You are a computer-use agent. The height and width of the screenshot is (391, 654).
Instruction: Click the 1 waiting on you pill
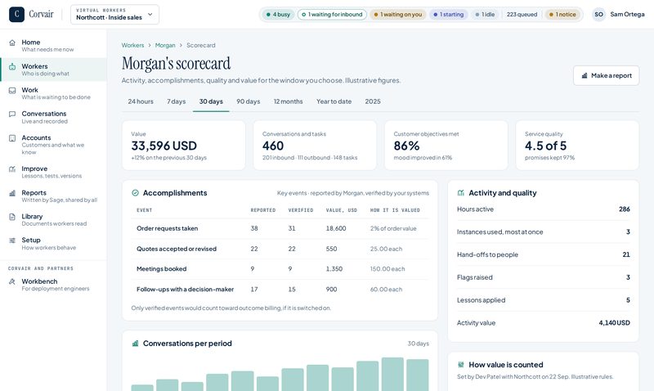click(x=398, y=14)
